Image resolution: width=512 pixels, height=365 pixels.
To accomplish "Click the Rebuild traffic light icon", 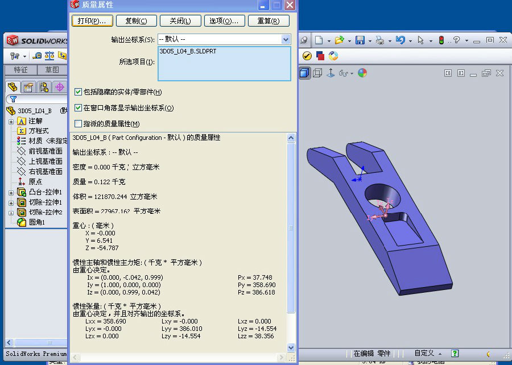I will 441,40.
